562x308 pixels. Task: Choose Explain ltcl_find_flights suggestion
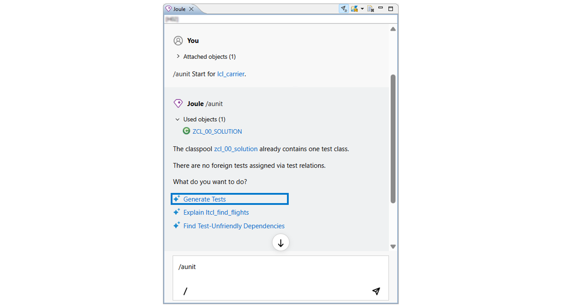[216, 213]
